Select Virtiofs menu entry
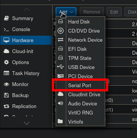 (80, 122)
